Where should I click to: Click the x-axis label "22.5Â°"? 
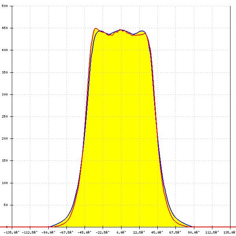point(139,232)
